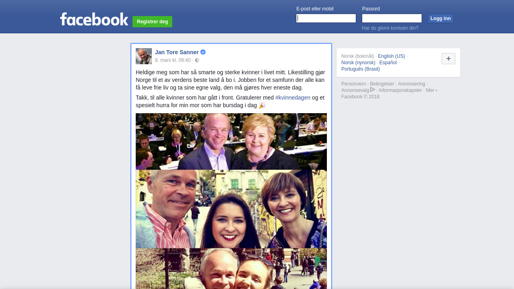Click the plus button for more languages
The image size is (514, 289).
pos(449,59)
